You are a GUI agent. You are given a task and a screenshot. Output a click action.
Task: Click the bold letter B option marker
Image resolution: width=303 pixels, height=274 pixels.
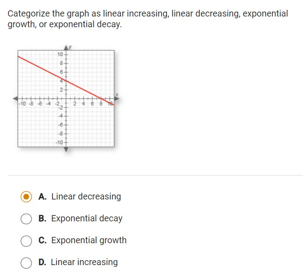coord(42,219)
